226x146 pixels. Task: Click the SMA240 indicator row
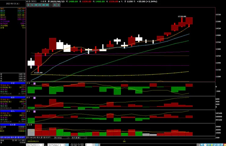point(13,19)
